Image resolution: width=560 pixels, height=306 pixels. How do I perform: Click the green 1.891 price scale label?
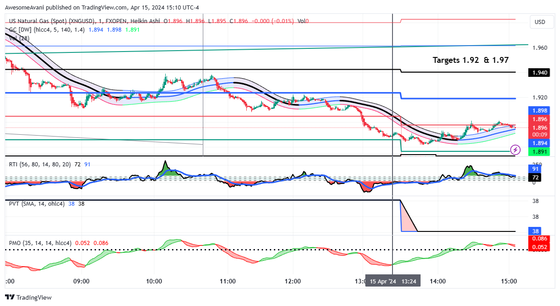pyautogui.click(x=539, y=152)
